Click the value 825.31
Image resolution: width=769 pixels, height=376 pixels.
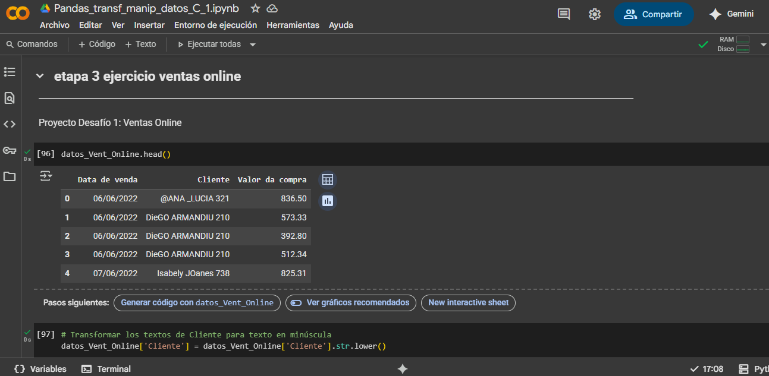294,273
